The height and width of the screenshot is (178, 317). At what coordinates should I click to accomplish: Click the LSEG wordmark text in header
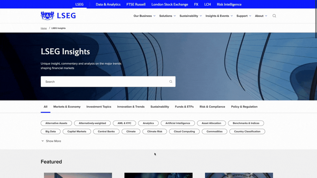click(66, 16)
